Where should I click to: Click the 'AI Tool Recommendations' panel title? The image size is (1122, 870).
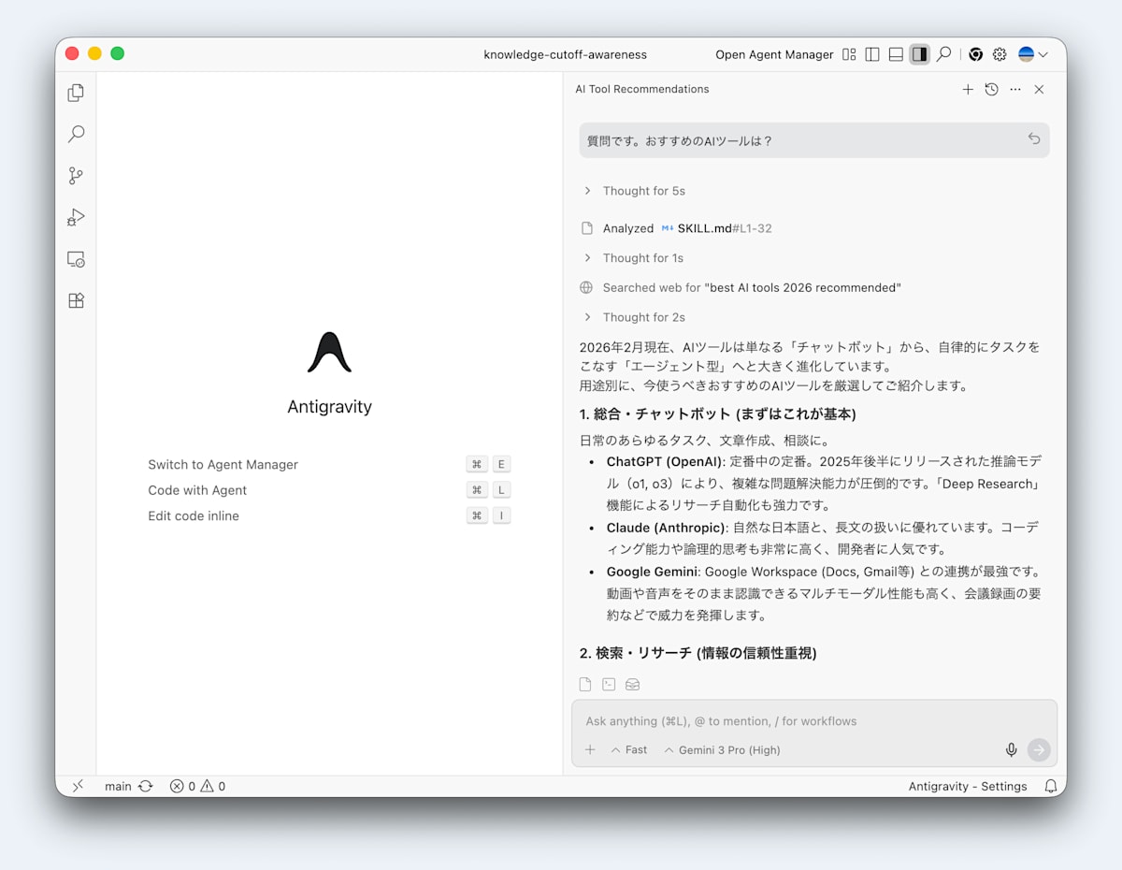(x=642, y=90)
